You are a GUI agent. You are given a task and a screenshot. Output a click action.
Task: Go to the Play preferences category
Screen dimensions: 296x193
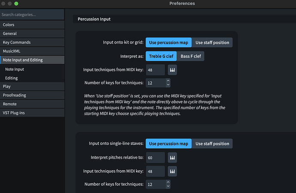pyautogui.click(x=7, y=86)
